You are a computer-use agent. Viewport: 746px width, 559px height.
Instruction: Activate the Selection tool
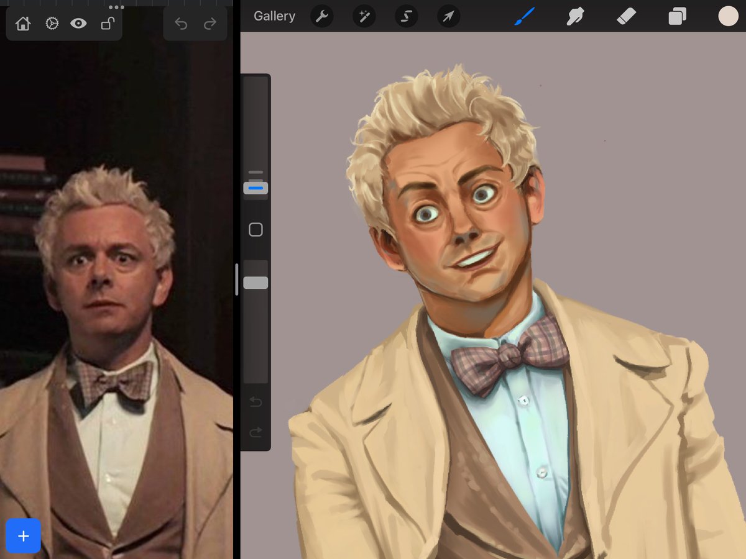(x=406, y=16)
